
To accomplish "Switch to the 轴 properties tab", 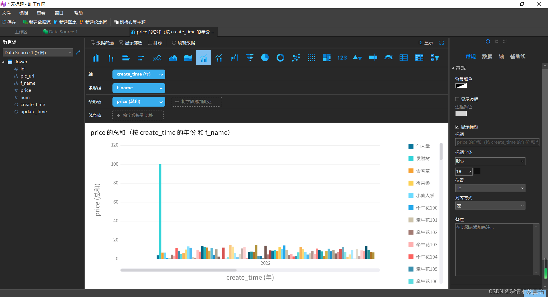I will point(501,56).
